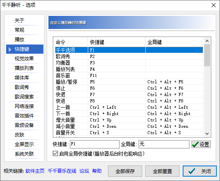This screenshot has height=181, width=220.
Task: Switch to 网络连接 settings
Action: pos(25,106)
